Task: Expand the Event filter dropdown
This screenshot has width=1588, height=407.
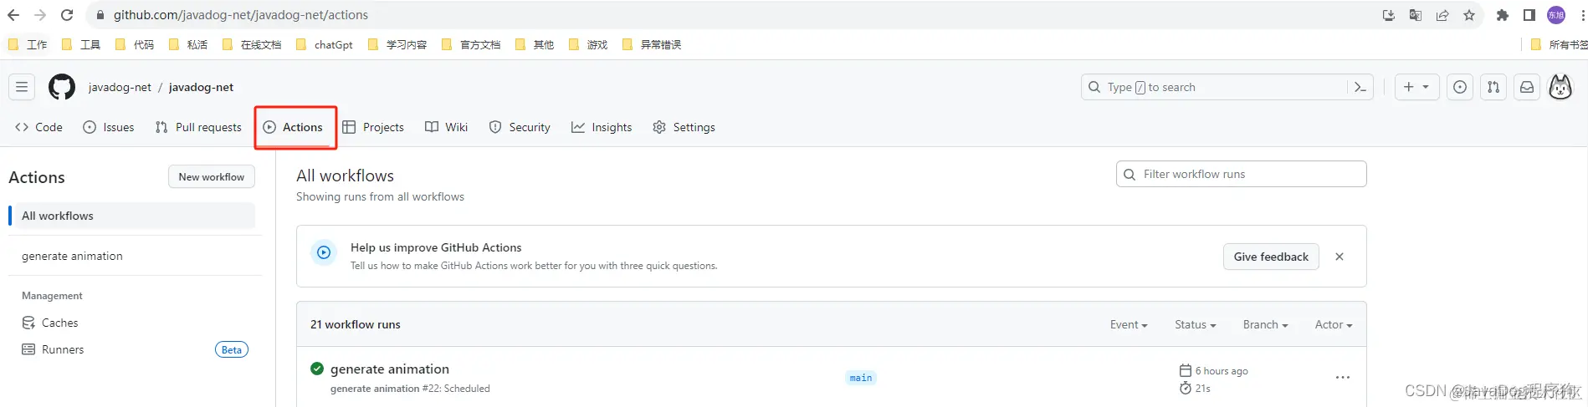Action: (1129, 324)
